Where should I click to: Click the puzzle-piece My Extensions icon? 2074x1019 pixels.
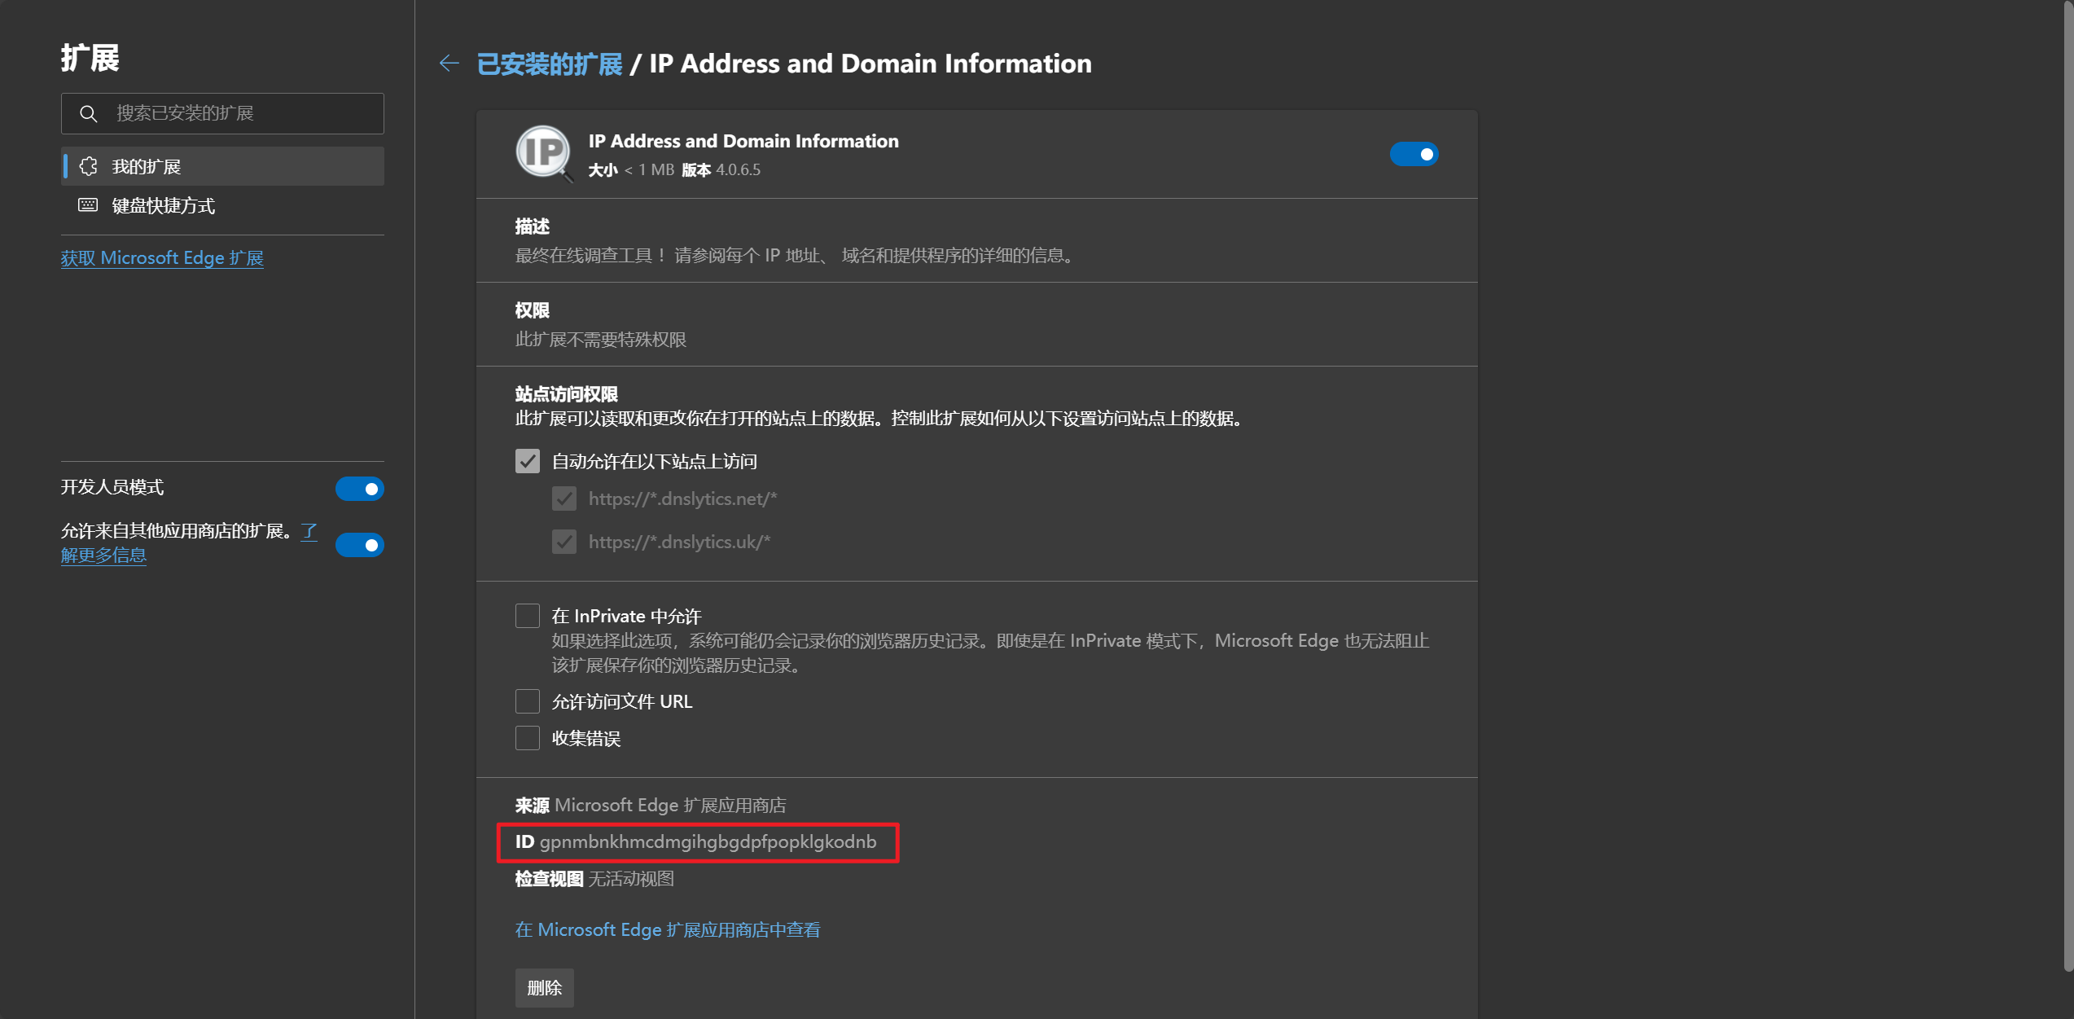[89, 166]
